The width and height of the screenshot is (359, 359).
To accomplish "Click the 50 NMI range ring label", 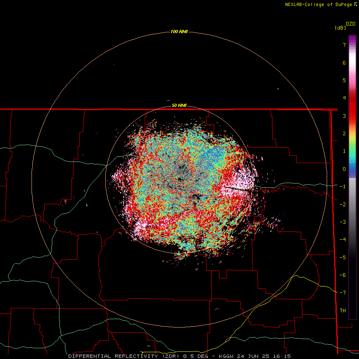I will pos(179,106).
